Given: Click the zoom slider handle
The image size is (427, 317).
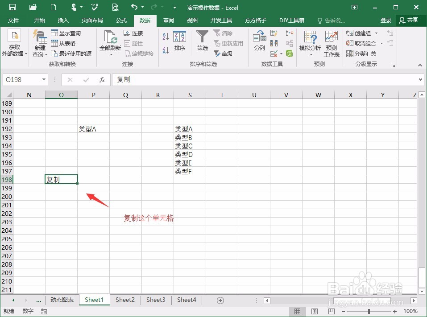Looking at the screenshot, I should click(369, 311).
